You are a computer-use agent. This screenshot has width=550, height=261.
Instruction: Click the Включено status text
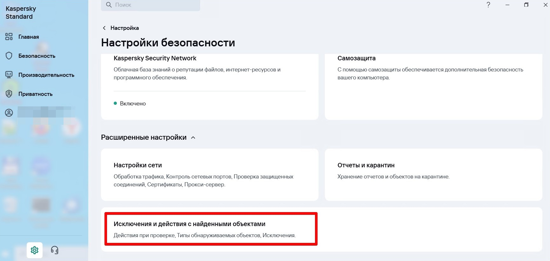click(133, 104)
